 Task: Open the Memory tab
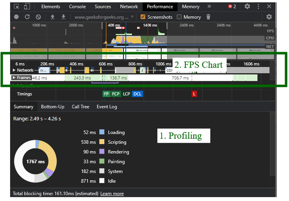coord(190,7)
